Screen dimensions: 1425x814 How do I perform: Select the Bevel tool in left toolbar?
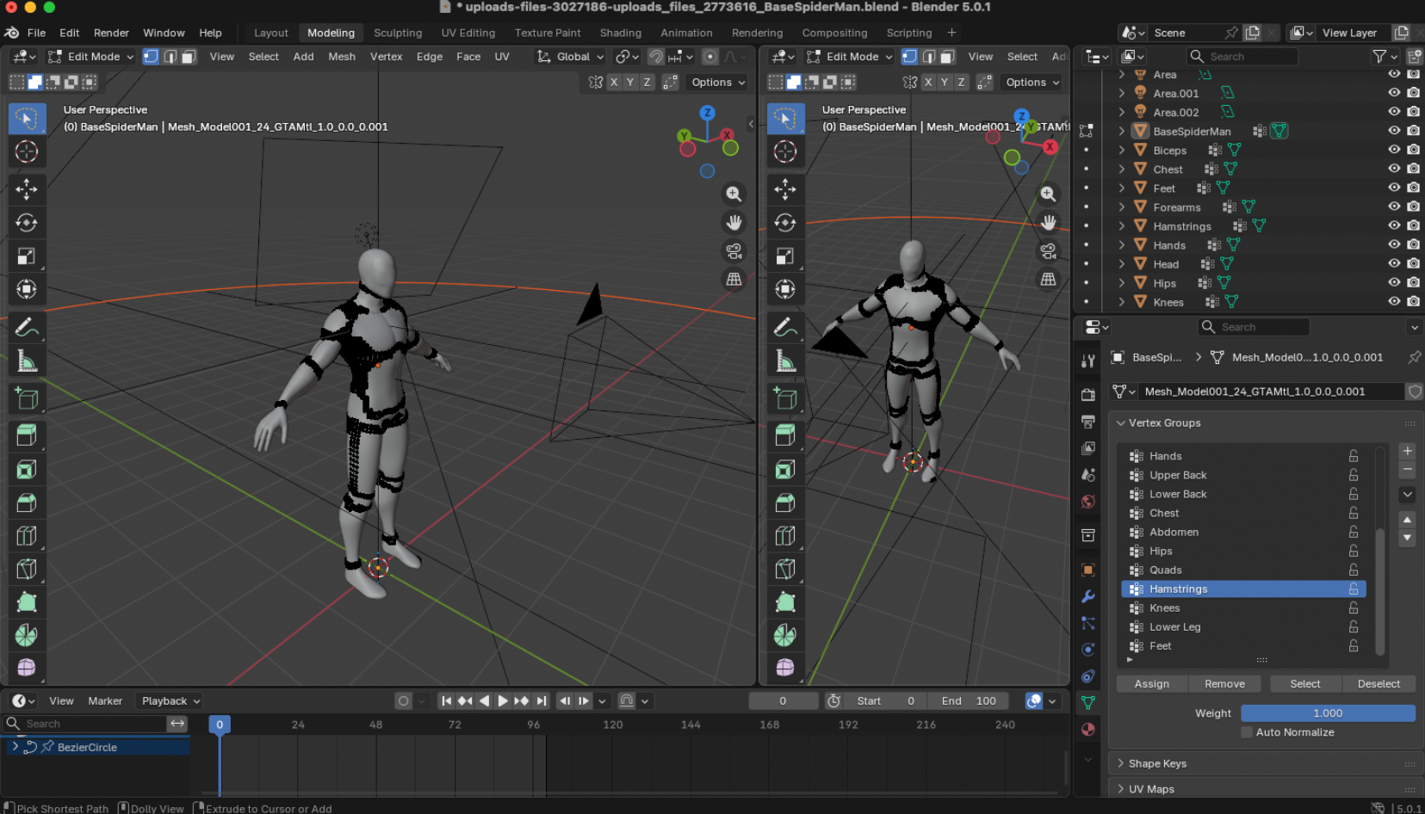[x=27, y=503]
